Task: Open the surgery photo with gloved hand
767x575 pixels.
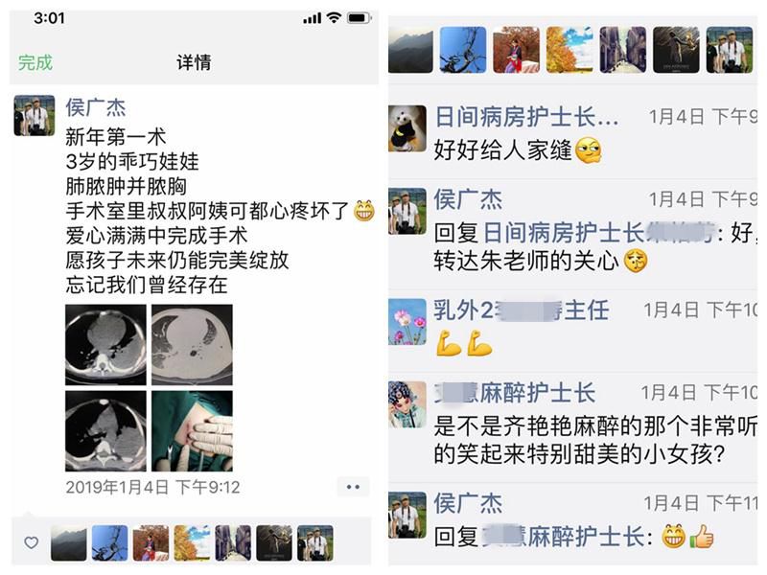Action: point(192,430)
